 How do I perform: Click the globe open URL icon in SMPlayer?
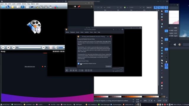tap(8, 7)
